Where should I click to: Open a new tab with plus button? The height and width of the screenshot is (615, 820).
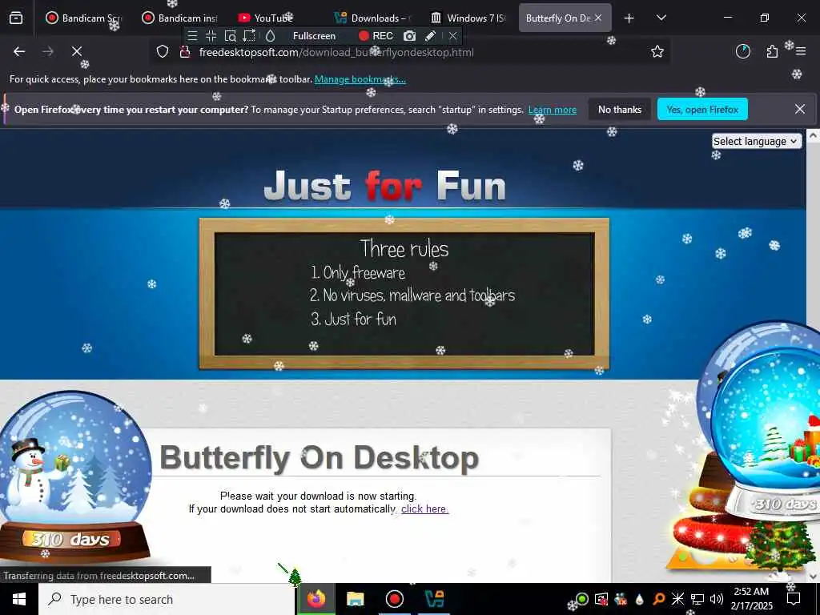629,18
